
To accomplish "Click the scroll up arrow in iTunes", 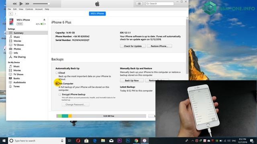I will tap(187, 18).
